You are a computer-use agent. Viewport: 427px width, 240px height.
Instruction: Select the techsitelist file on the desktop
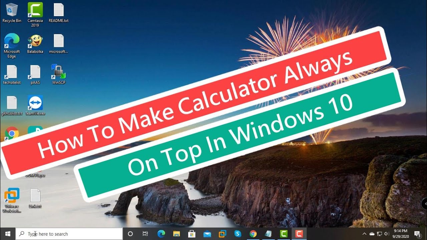coord(12,75)
